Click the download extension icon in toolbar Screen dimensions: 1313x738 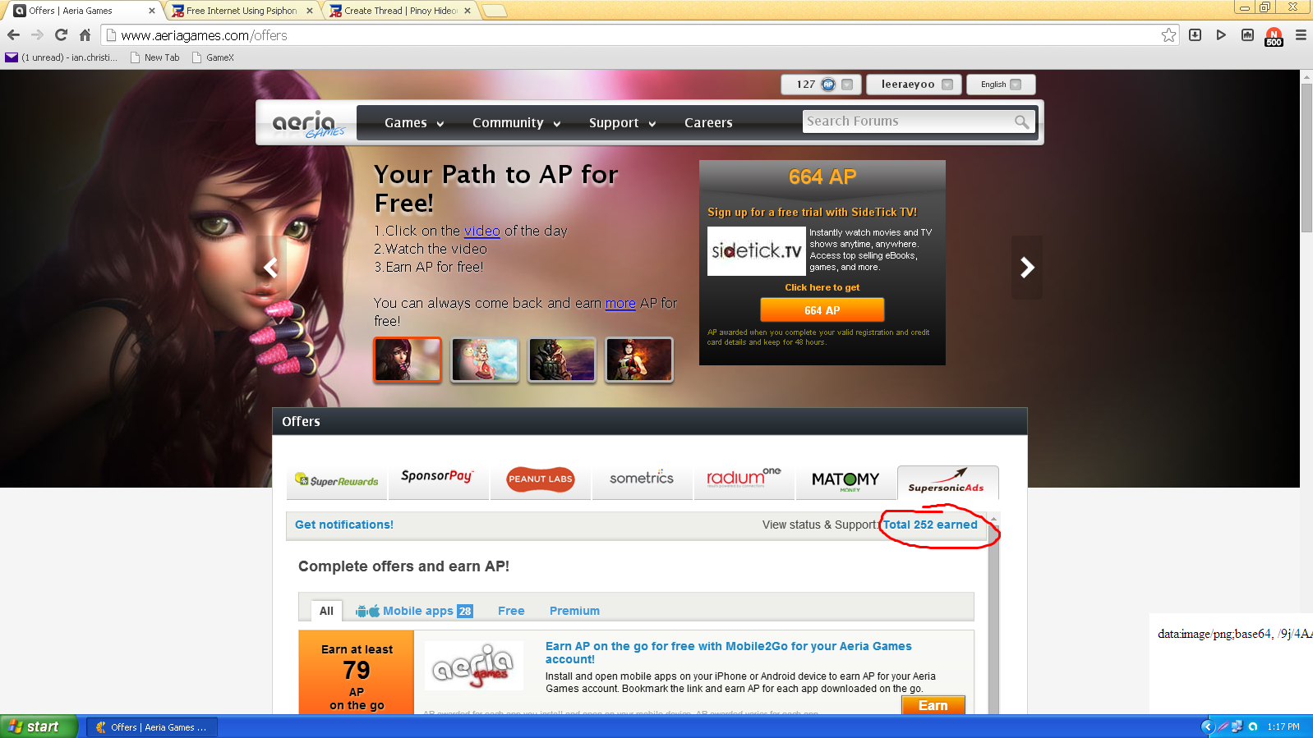pos(1195,35)
